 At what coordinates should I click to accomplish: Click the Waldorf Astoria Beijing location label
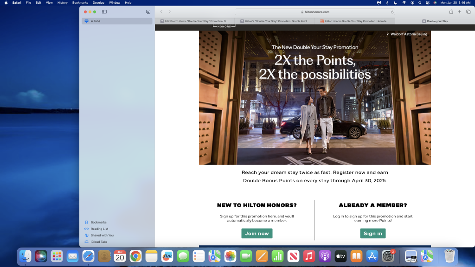(407, 34)
